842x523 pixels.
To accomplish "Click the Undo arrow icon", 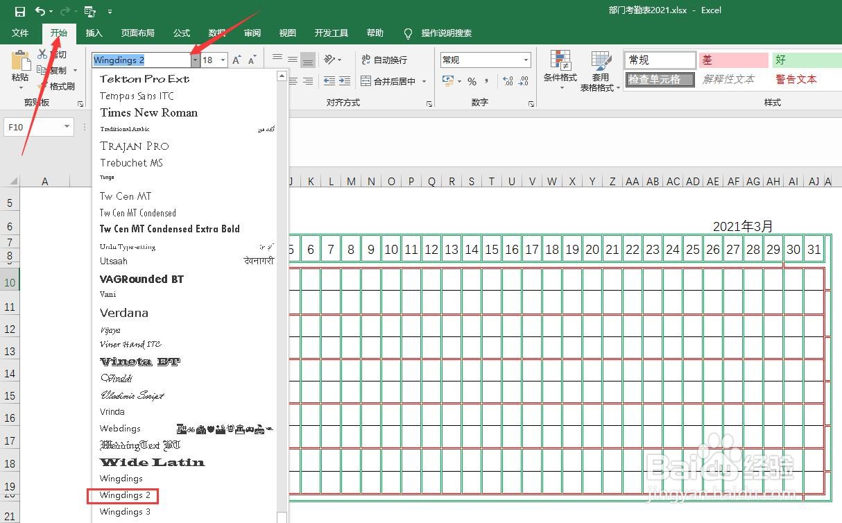I will (40, 11).
